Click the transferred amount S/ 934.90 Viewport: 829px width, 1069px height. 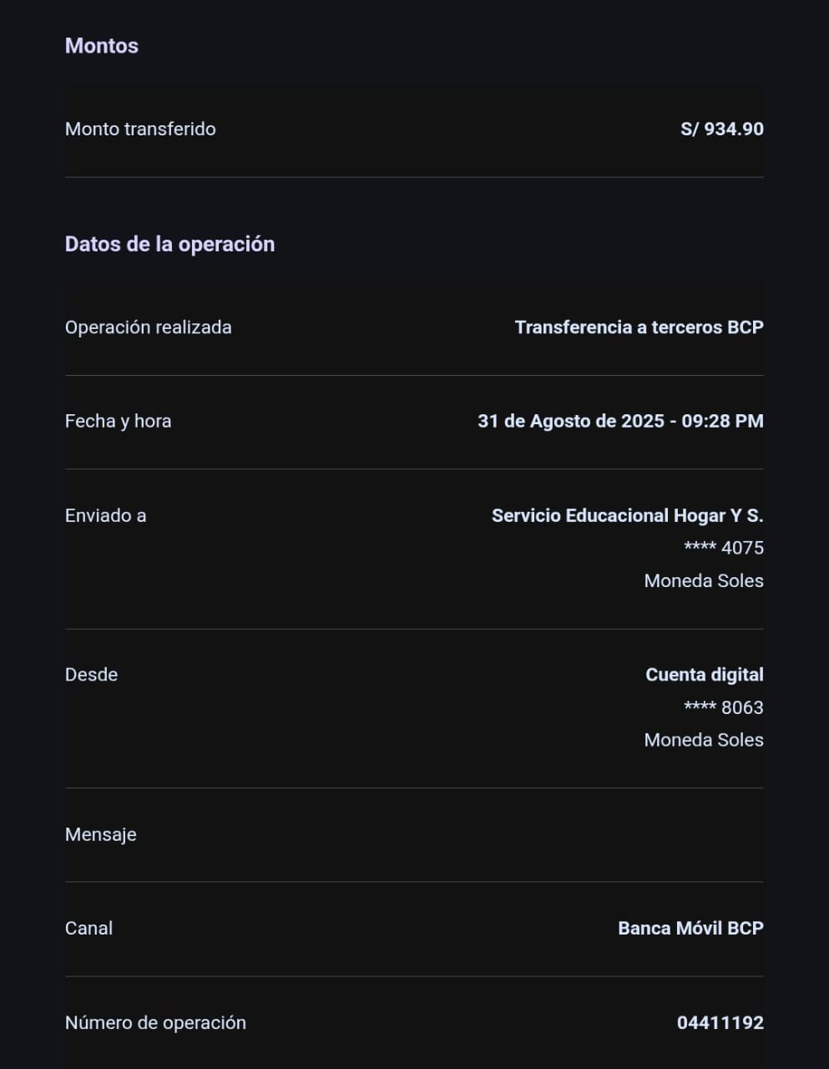721,129
